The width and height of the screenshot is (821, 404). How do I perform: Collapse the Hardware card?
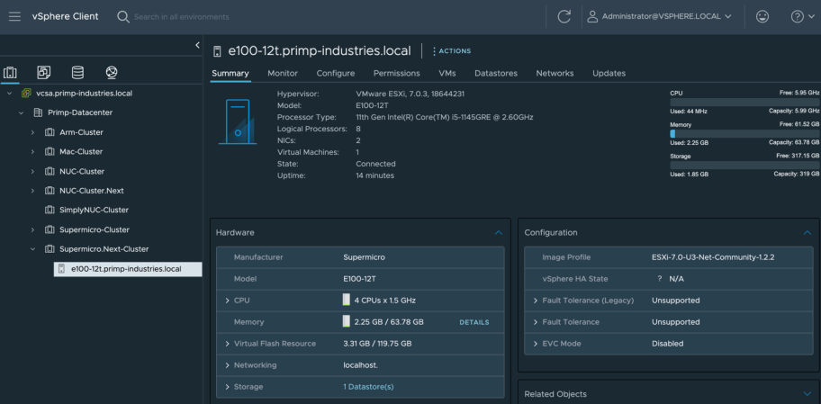point(499,232)
